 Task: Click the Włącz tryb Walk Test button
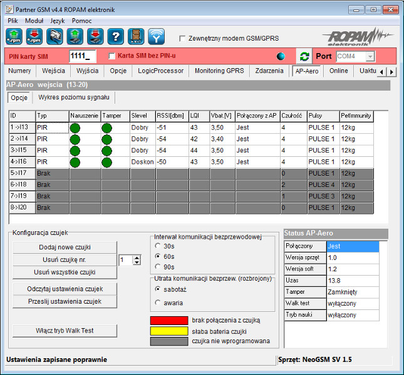click(65, 331)
